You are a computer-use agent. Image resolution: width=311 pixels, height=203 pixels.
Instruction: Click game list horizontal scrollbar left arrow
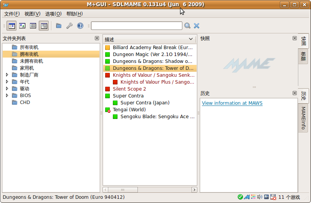106,190
